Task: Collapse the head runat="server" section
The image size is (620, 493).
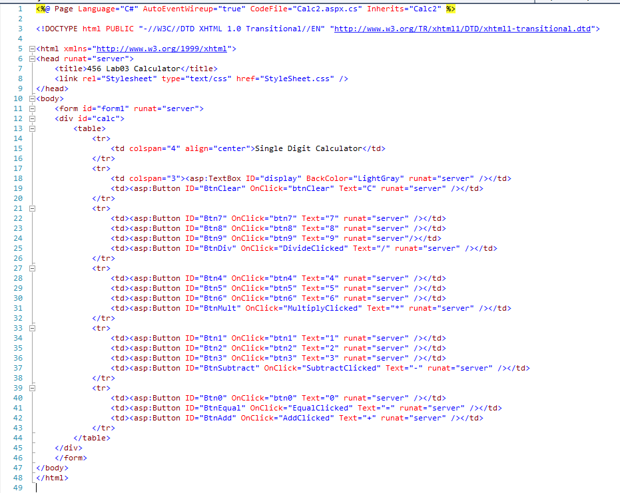Action: tap(33, 59)
